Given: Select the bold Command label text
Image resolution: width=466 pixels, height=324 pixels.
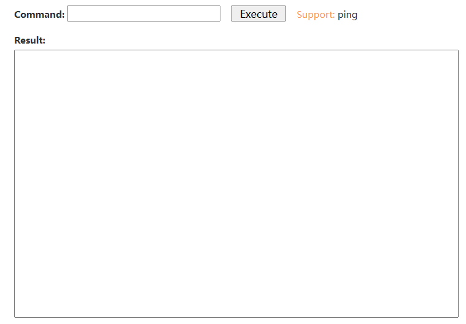Looking at the screenshot, I should (x=39, y=14).
